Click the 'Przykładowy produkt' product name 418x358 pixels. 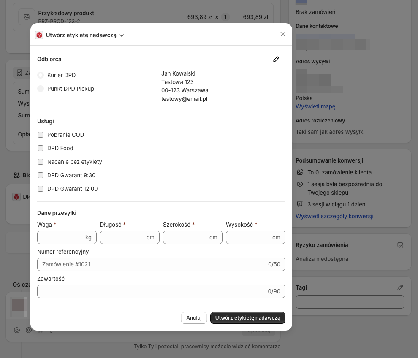coord(66,14)
